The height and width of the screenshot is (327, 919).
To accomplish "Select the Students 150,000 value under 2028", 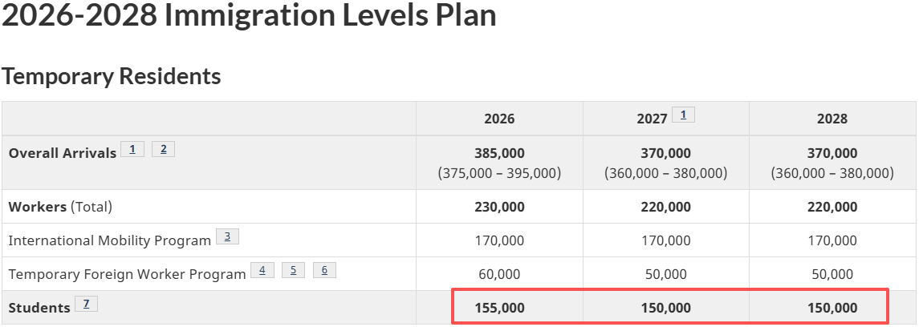I will [832, 308].
